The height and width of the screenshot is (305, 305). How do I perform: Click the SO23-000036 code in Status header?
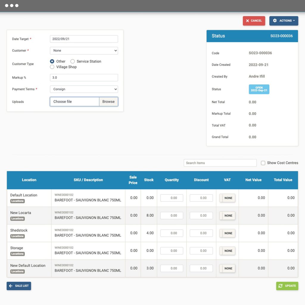(x=281, y=36)
